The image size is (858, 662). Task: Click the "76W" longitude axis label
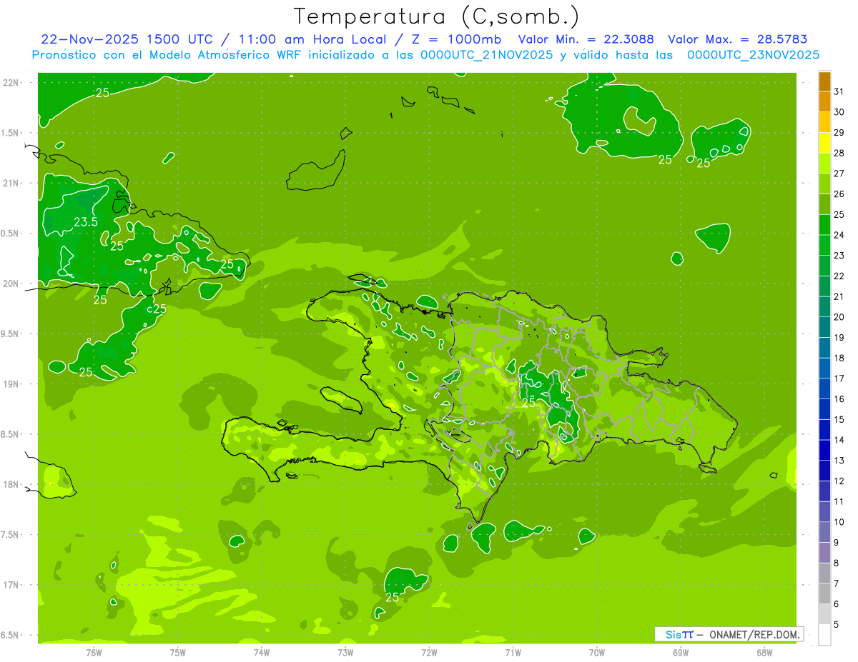[x=94, y=653]
